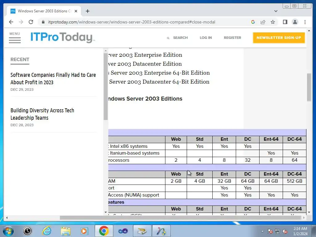Viewport: 316px width, 237px height.
Task: Click the Windows Server 2003 Editions heading
Action: [145, 99]
